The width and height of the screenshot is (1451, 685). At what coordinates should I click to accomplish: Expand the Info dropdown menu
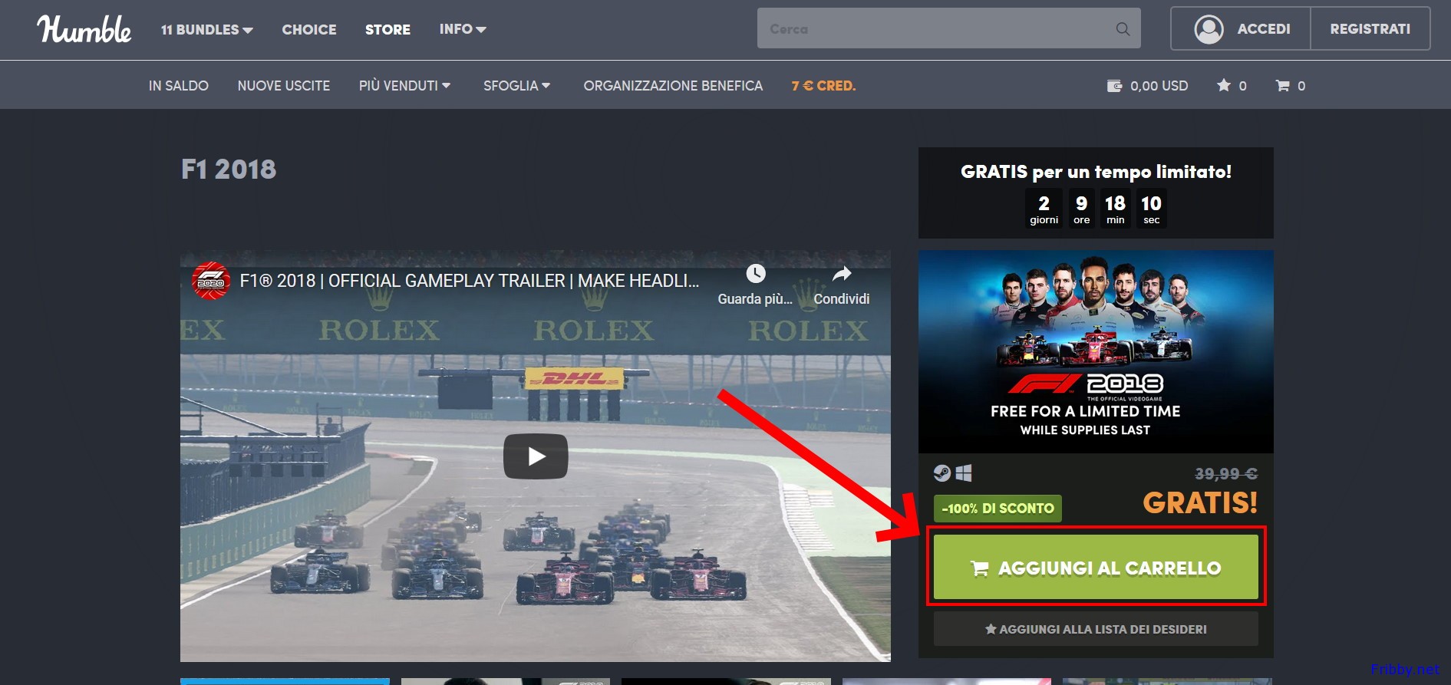point(462,29)
